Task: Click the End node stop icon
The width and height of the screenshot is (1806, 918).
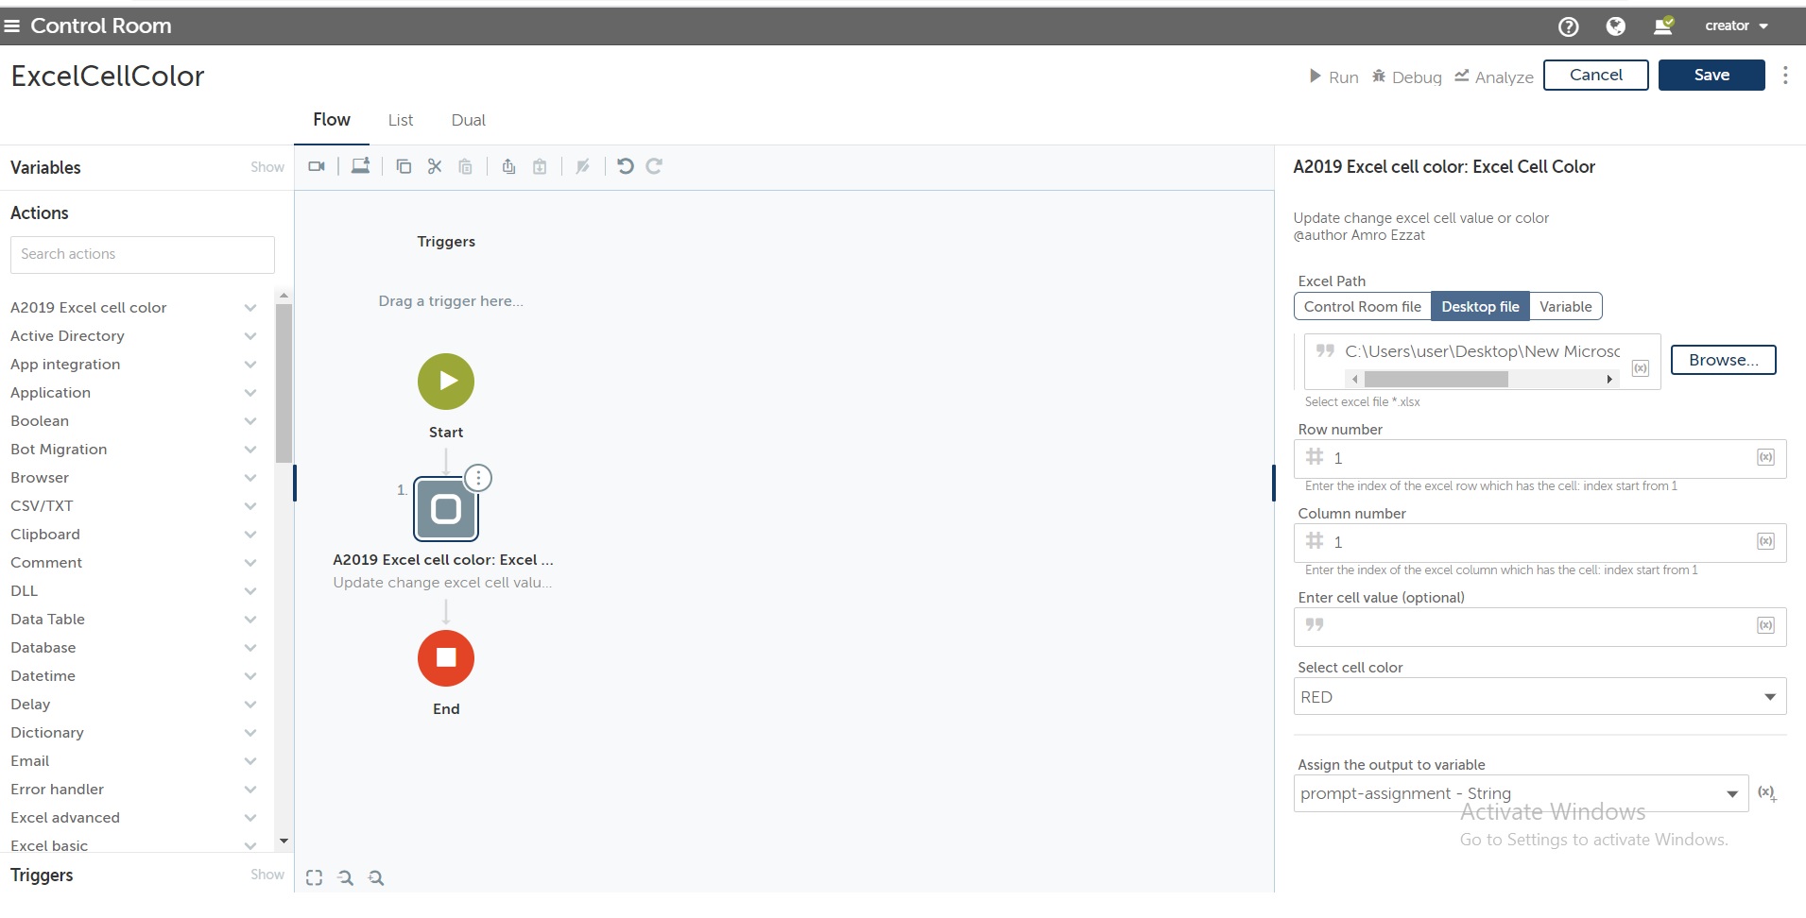Action: pos(446,658)
